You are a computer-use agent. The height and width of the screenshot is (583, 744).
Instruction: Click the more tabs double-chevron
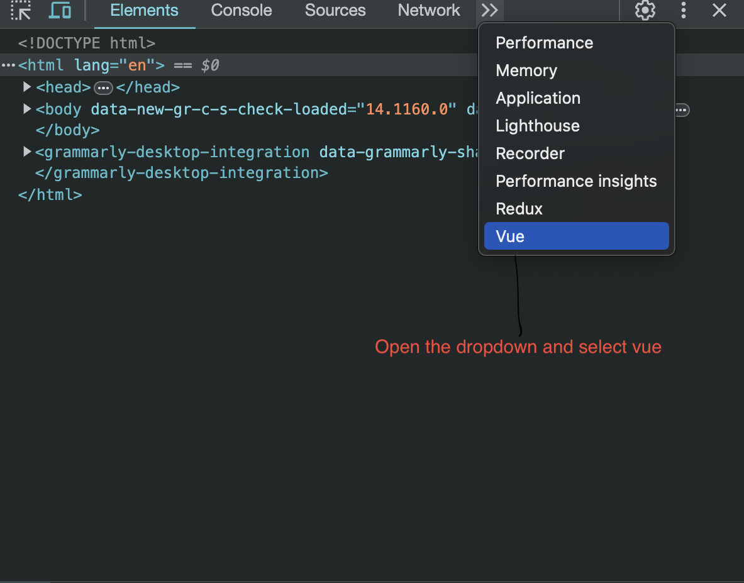[x=489, y=10]
